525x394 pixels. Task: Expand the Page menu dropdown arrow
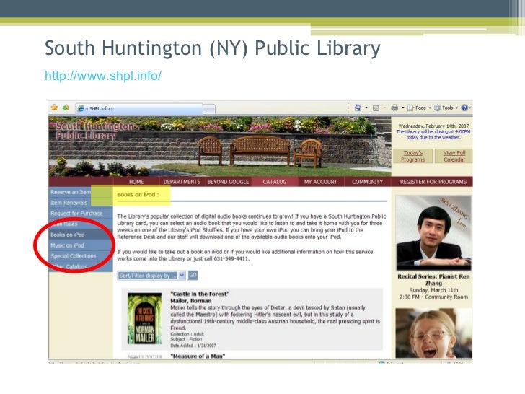[430, 108]
